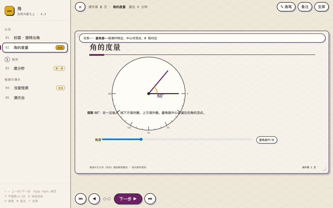Skip to the last step button
Viewport: 333px width, 208px height.
click(150, 199)
